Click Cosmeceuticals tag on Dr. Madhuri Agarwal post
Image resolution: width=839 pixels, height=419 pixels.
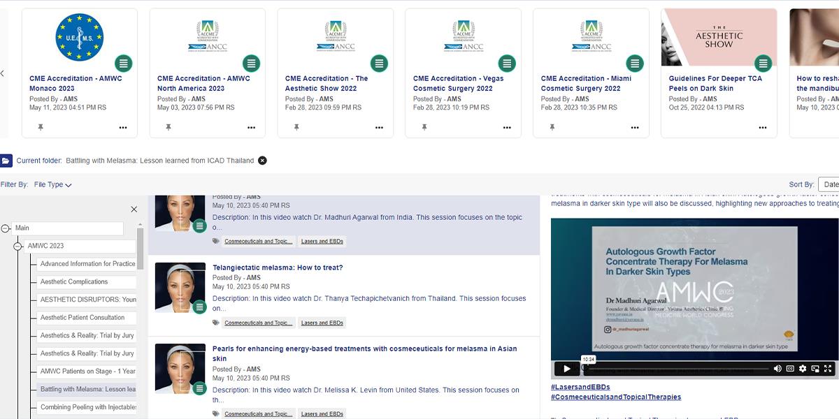click(259, 242)
